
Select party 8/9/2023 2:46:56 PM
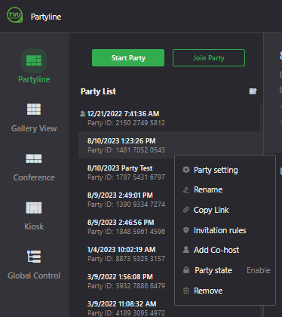click(x=126, y=226)
